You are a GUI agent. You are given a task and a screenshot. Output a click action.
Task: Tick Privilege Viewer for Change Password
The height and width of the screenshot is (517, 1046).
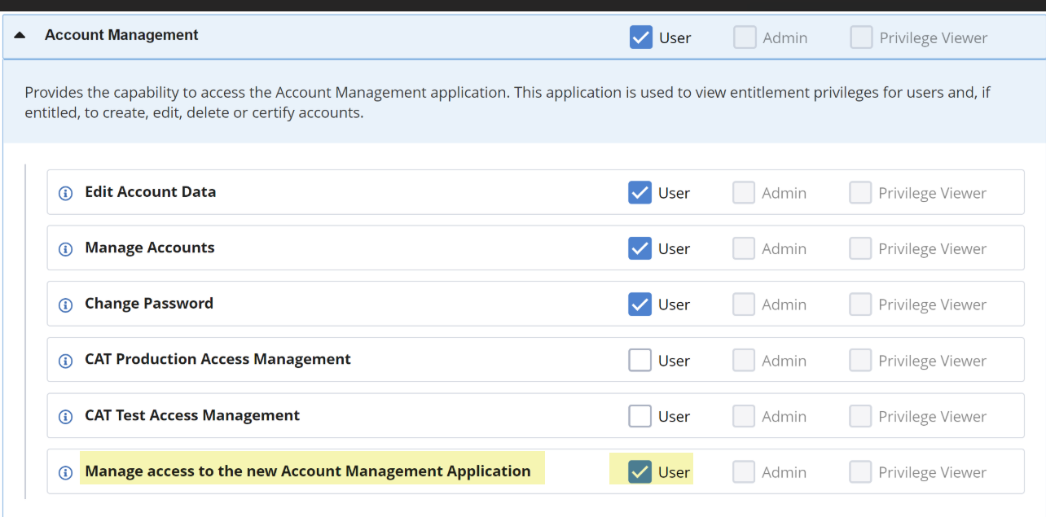860,305
